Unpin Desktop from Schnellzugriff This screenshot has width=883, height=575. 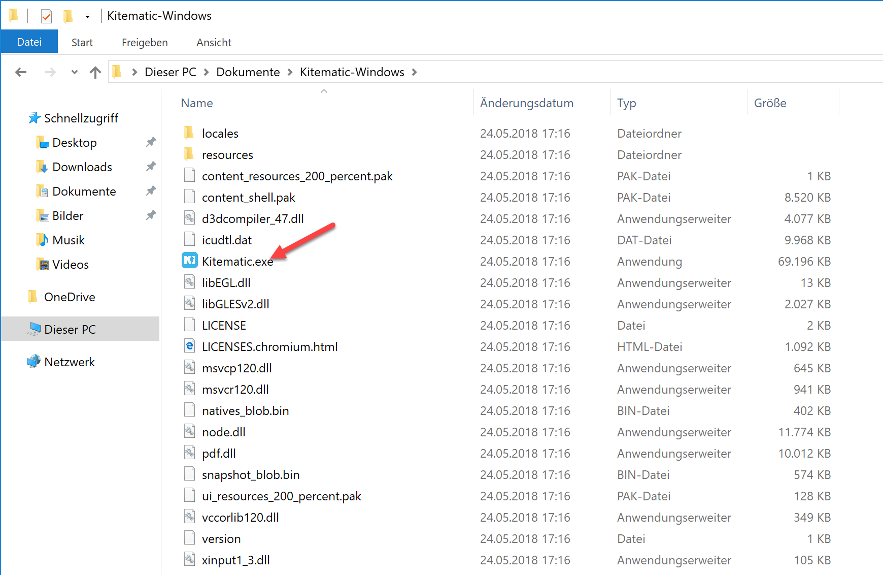pos(151,142)
